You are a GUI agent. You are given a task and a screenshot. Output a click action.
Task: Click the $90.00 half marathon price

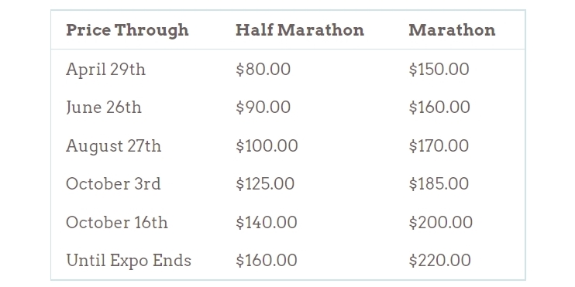[x=263, y=108]
